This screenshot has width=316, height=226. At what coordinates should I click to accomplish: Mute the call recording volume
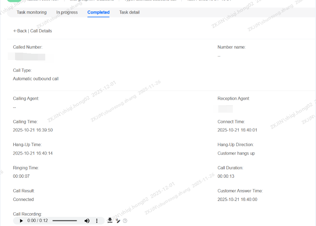tap(87, 221)
